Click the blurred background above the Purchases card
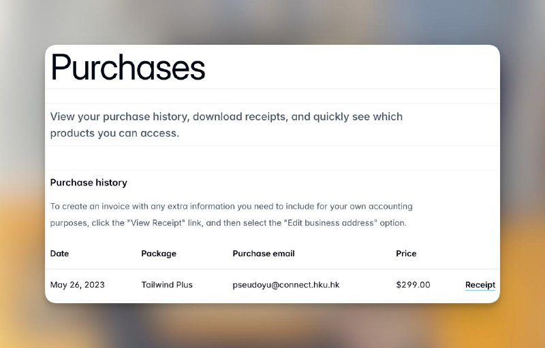 272,20
